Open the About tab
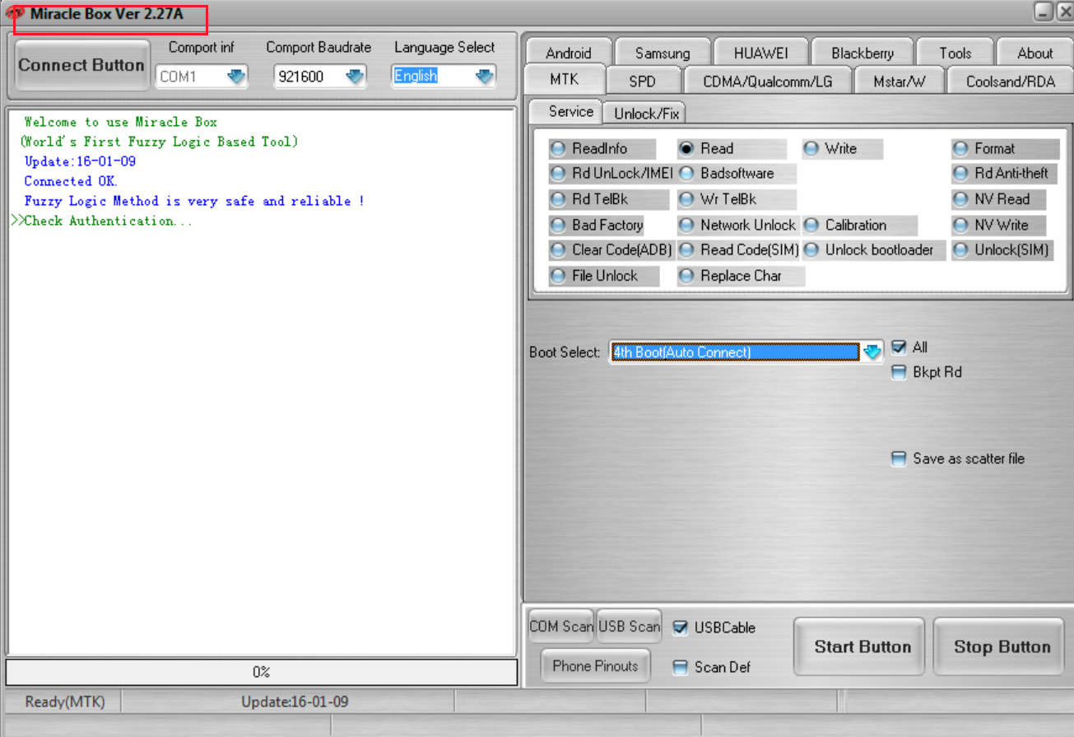 [x=1034, y=53]
